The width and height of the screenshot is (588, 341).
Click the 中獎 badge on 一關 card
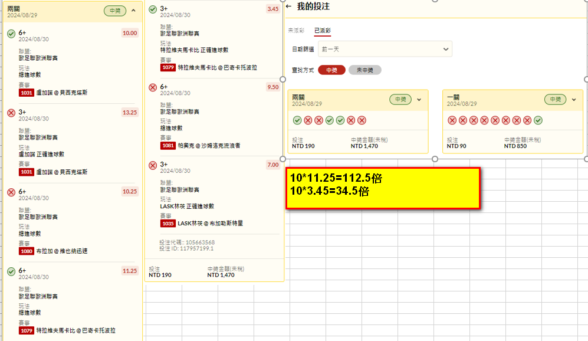pyautogui.click(x=554, y=100)
